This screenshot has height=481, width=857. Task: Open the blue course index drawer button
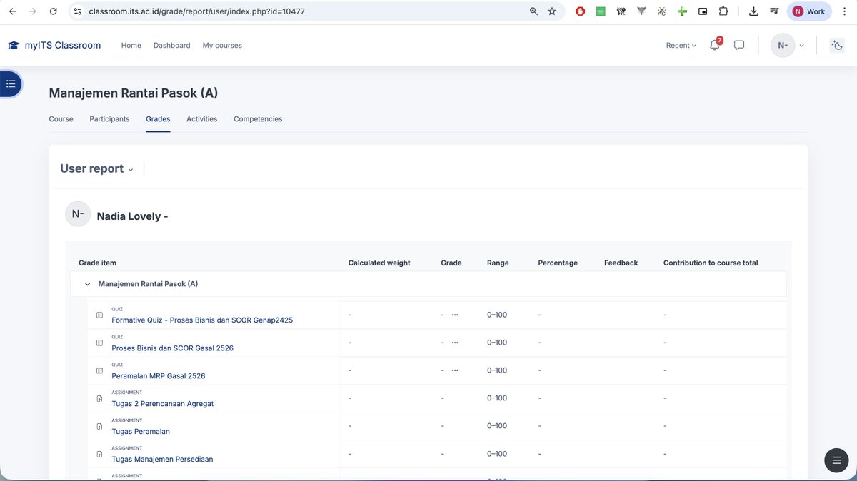coord(10,84)
